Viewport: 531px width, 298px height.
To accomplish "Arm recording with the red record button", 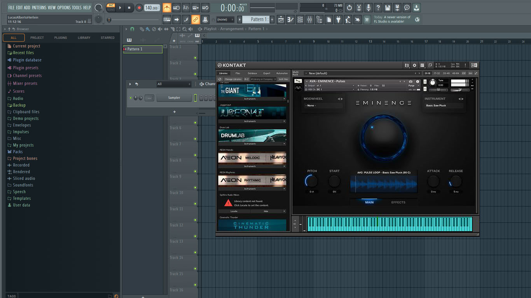I will pyautogui.click(x=139, y=7).
